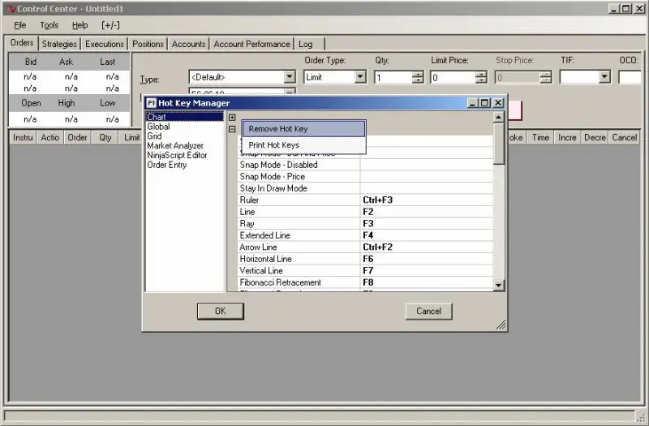Maximize the Hot Key Manager window
The width and height of the screenshot is (649, 426).
click(484, 103)
